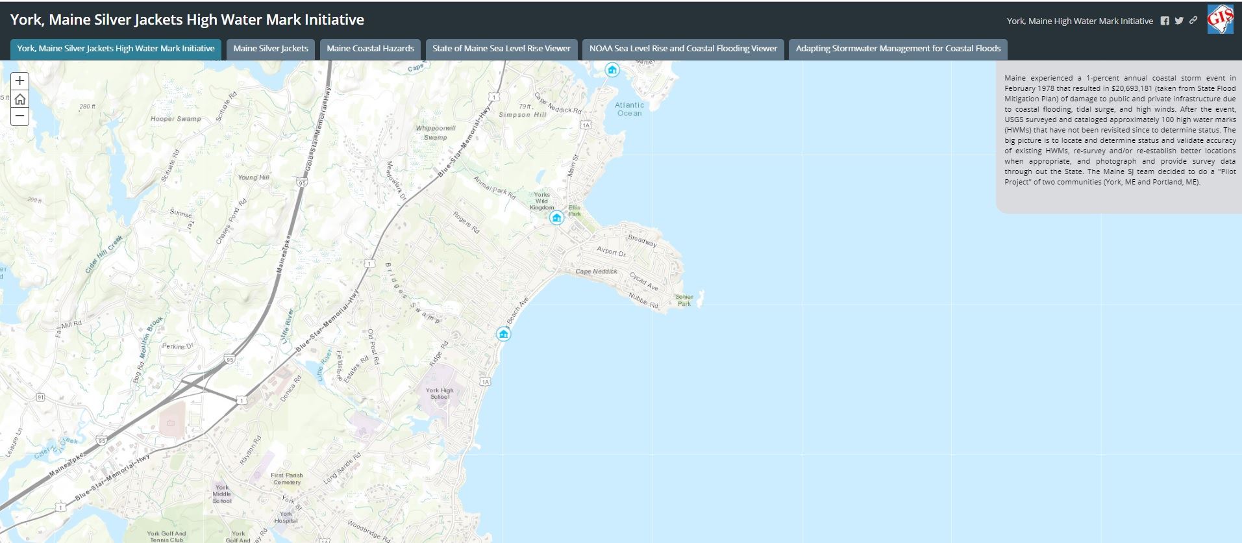The image size is (1242, 543).
Task: Select high water marker on Beach Ave
Action: 503,334
